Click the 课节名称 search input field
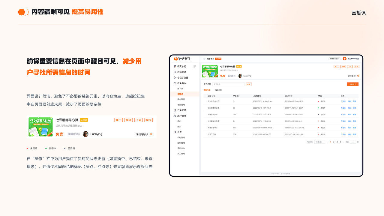384x216 pixels. click(228, 84)
